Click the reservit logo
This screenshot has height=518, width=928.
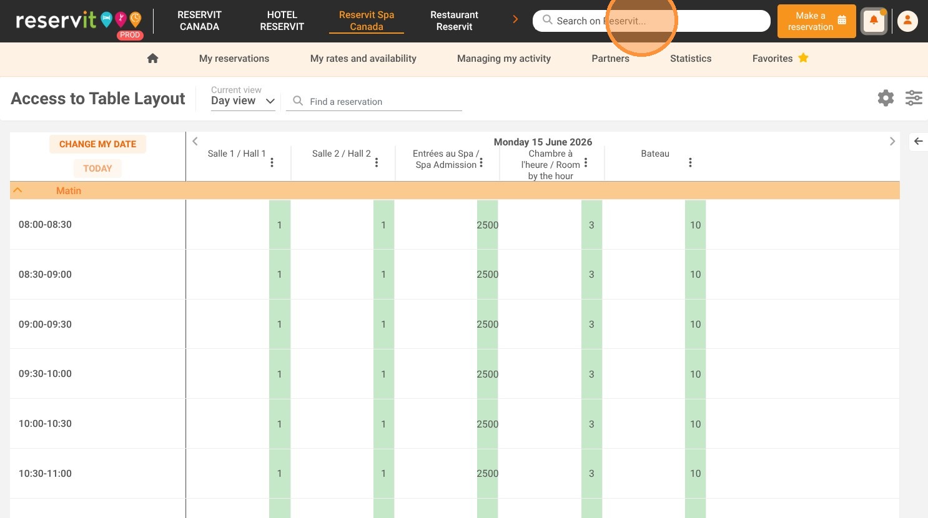click(x=79, y=22)
